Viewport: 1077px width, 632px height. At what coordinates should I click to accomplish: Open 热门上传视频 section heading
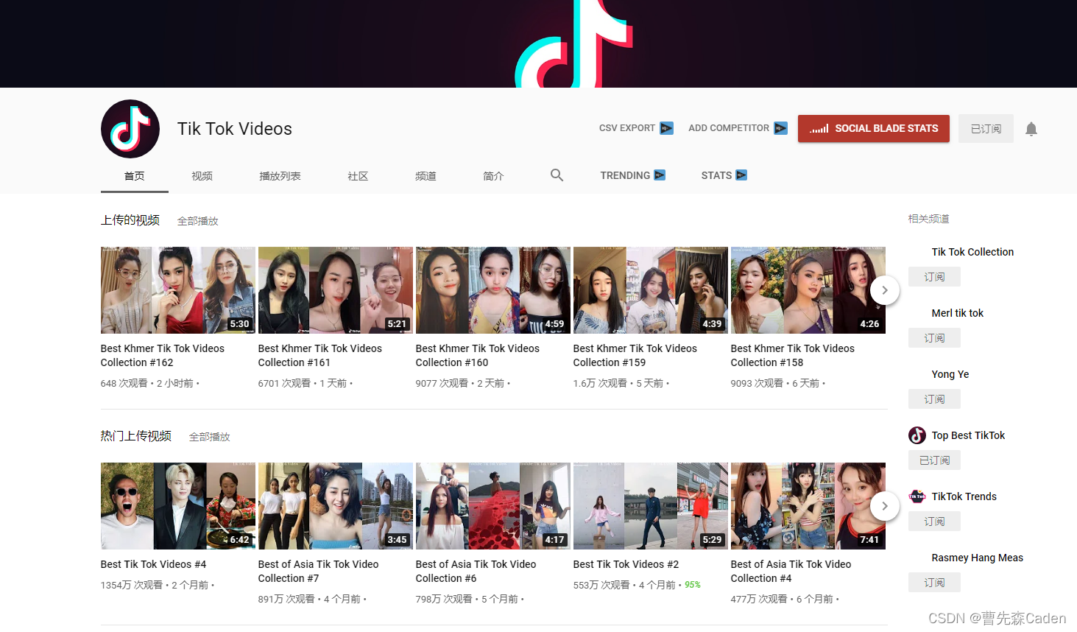pyautogui.click(x=136, y=436)
